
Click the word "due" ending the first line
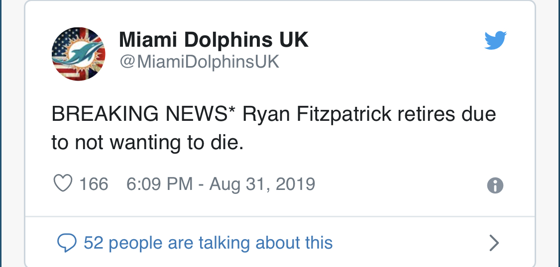479,114
